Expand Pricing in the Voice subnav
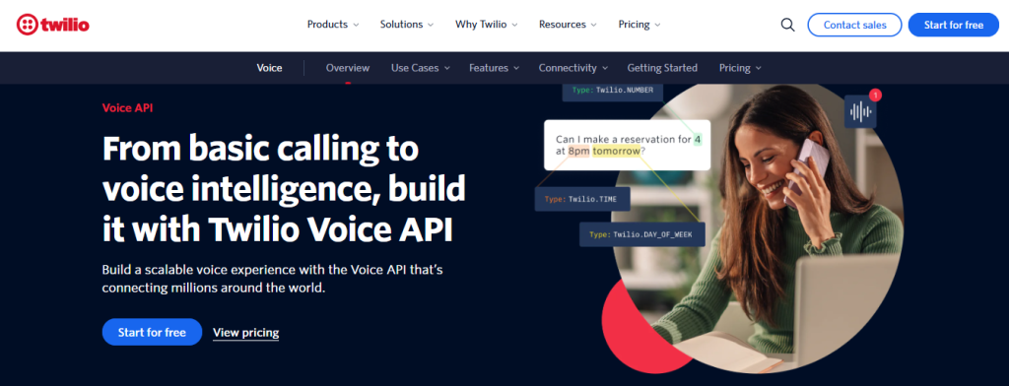This screenshot has height=386, width=1009. (x=740, y=68)
